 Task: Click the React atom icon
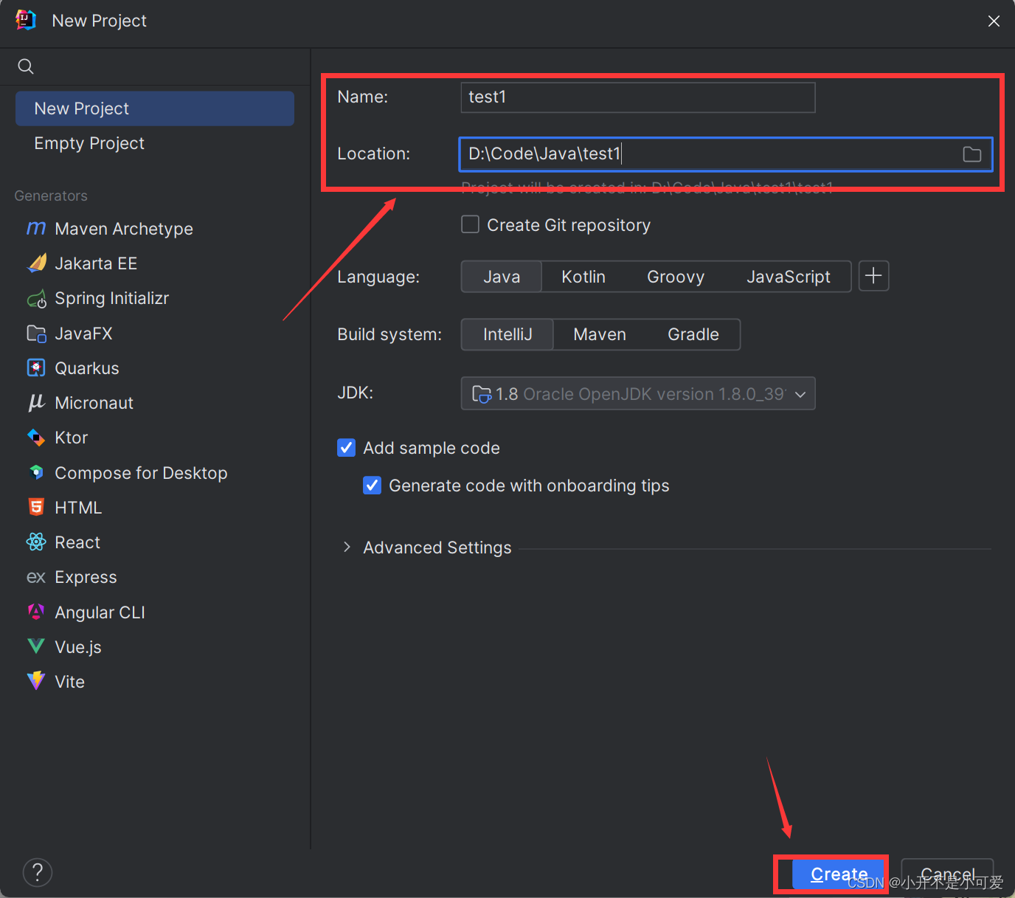coord(36,542)
